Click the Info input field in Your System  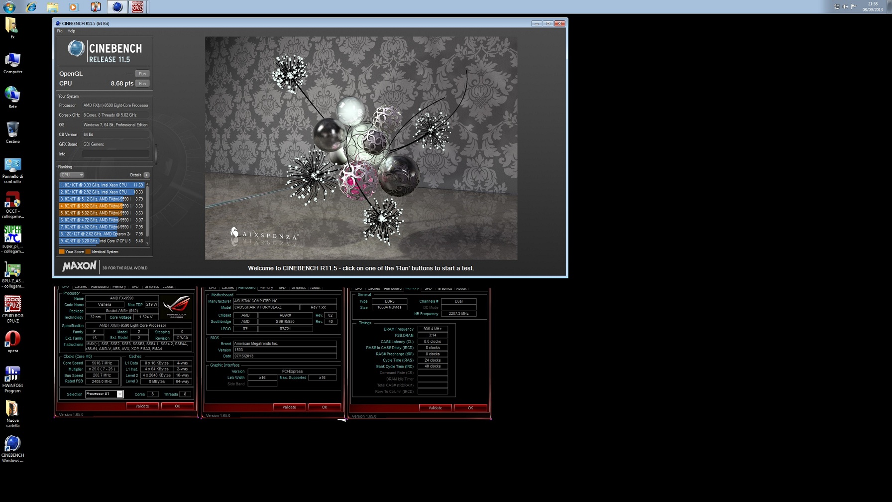coord(115,154)
